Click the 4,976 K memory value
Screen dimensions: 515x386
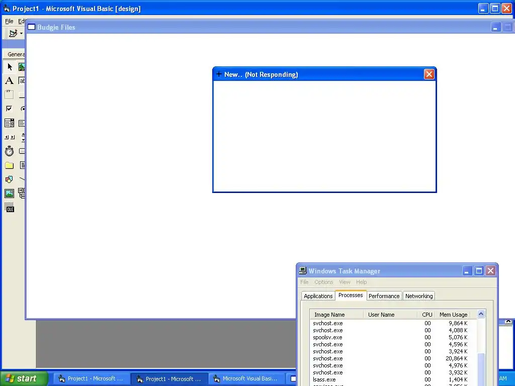click(x=458, y=365)
